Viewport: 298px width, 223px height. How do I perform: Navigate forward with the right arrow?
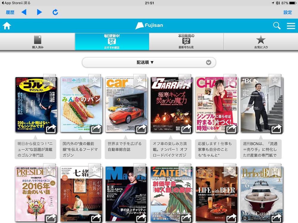coord(39,12)
